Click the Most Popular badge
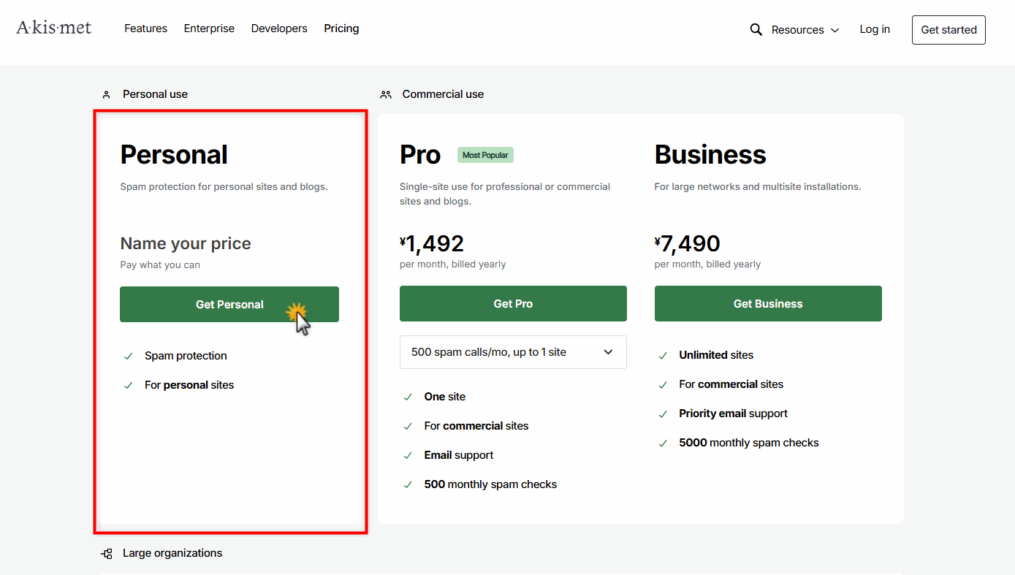This screenshot has width=1015, height=575. click(x=486, y=155)
